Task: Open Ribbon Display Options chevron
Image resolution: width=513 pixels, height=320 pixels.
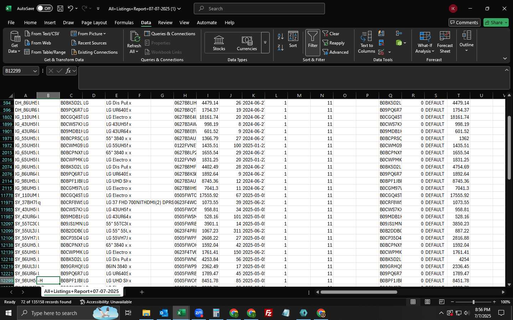Action: (505, 58)
